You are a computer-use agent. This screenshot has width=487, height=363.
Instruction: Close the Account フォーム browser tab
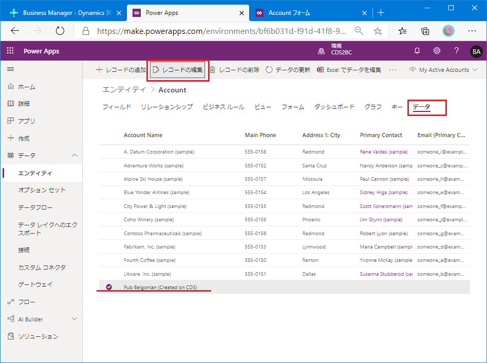pos(364,13)
